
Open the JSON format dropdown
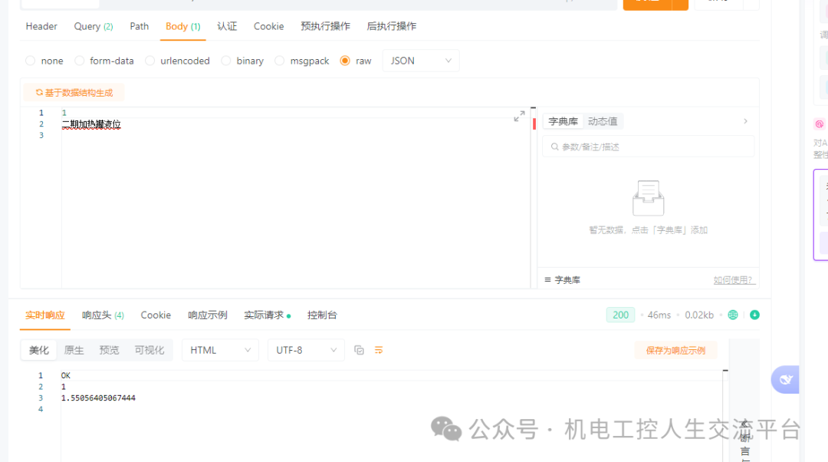click(x=421, y=61)
